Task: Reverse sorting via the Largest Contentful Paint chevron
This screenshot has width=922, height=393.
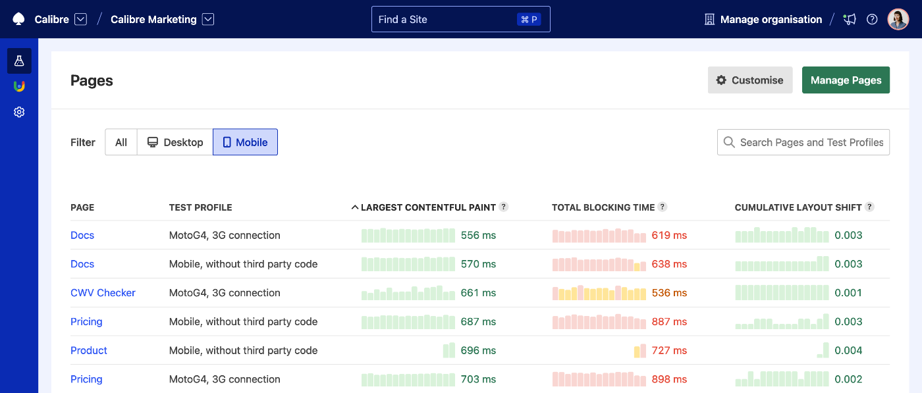Action: tap(355, 206)
